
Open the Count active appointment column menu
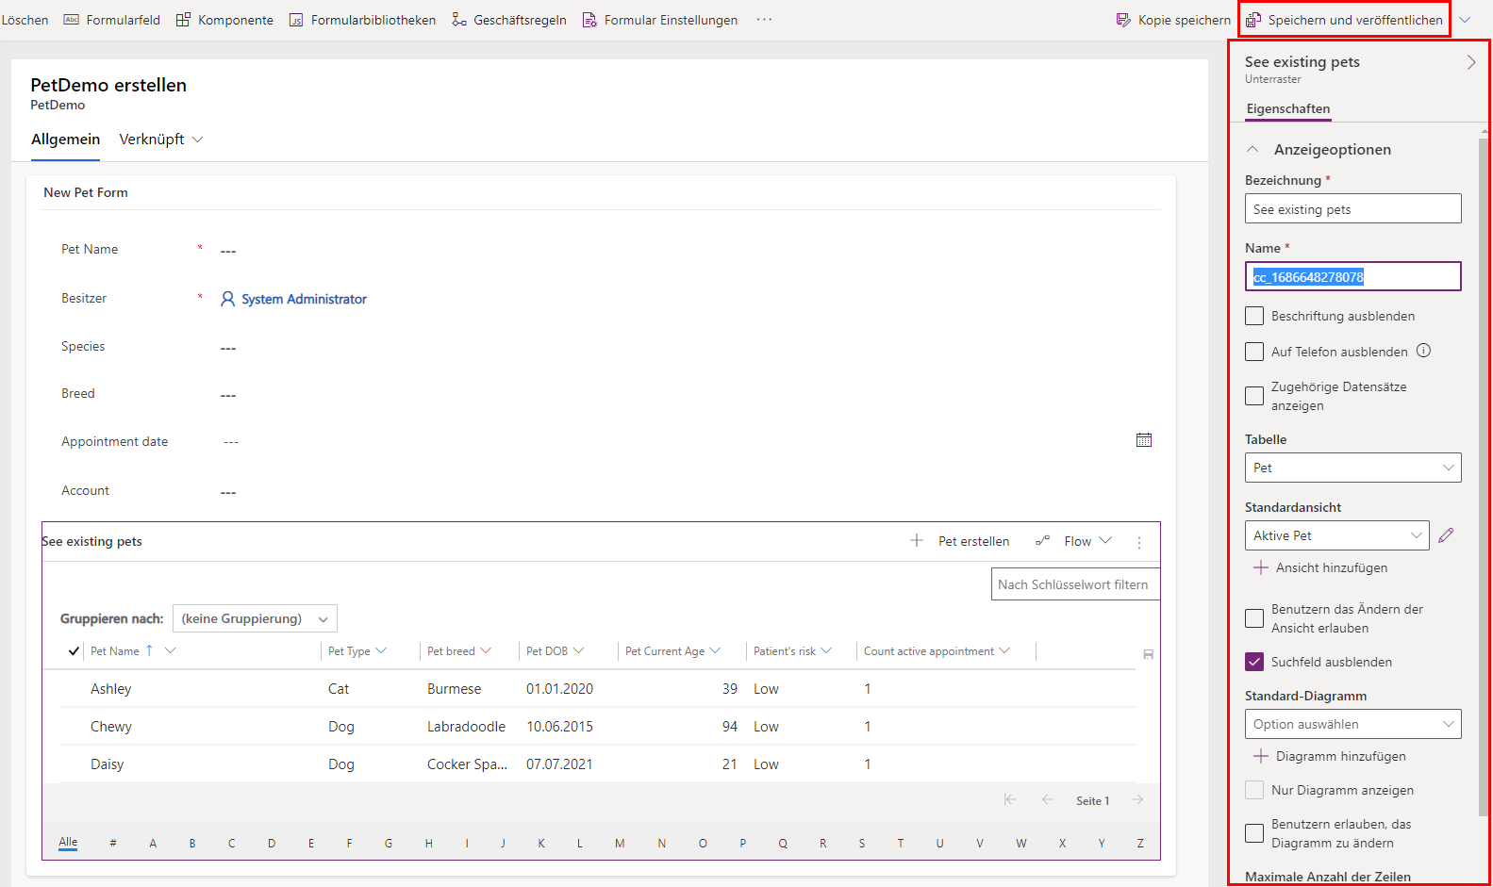click(x=1004, y=650)
